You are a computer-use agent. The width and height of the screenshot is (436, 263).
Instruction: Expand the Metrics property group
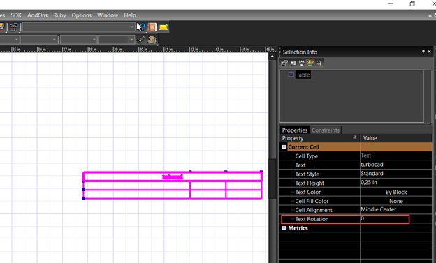pos(284,228)
